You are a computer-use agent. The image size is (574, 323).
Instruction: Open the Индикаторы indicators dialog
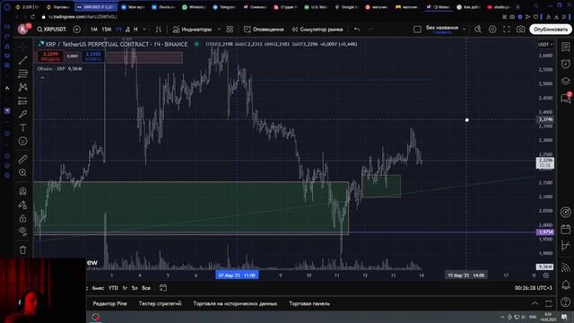tap(192, 30)
